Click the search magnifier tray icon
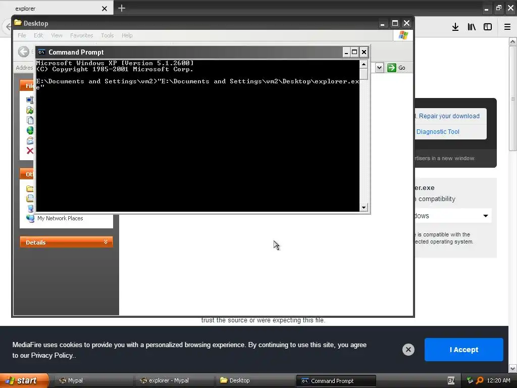This screenshot has height=388, width=517. [x=480, y=380]
